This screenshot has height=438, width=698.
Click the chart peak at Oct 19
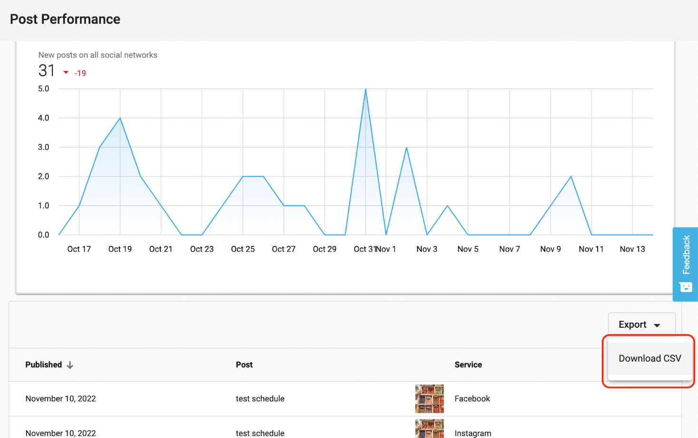click(120, 118)
